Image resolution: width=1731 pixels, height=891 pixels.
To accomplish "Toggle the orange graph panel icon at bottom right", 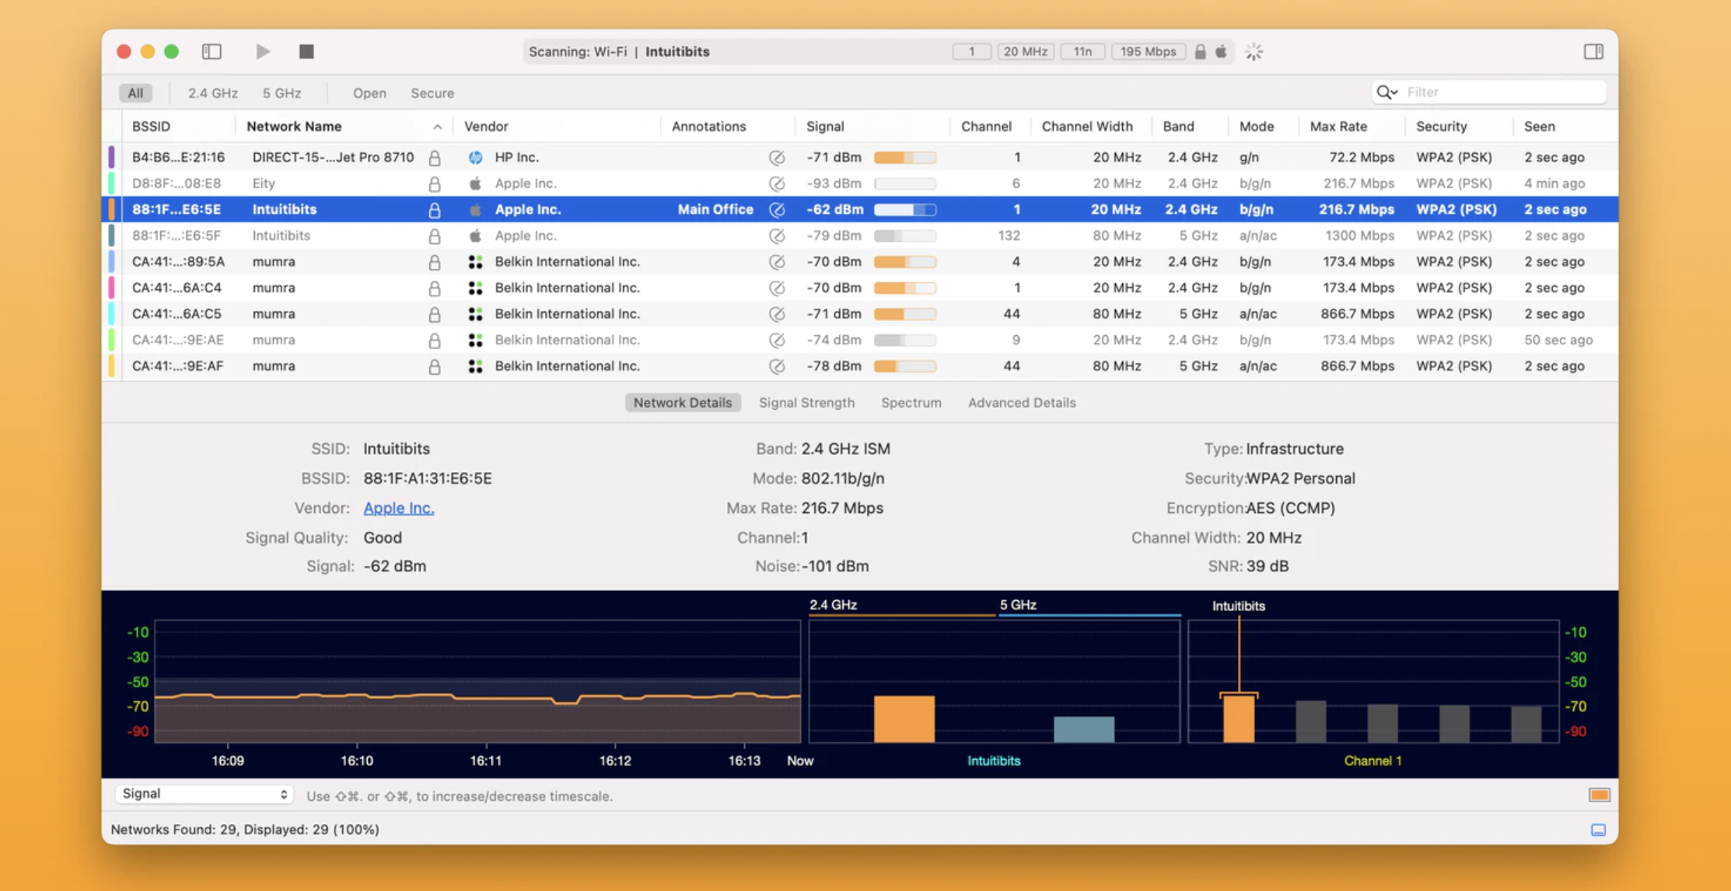I will [x=1599, y=795].
